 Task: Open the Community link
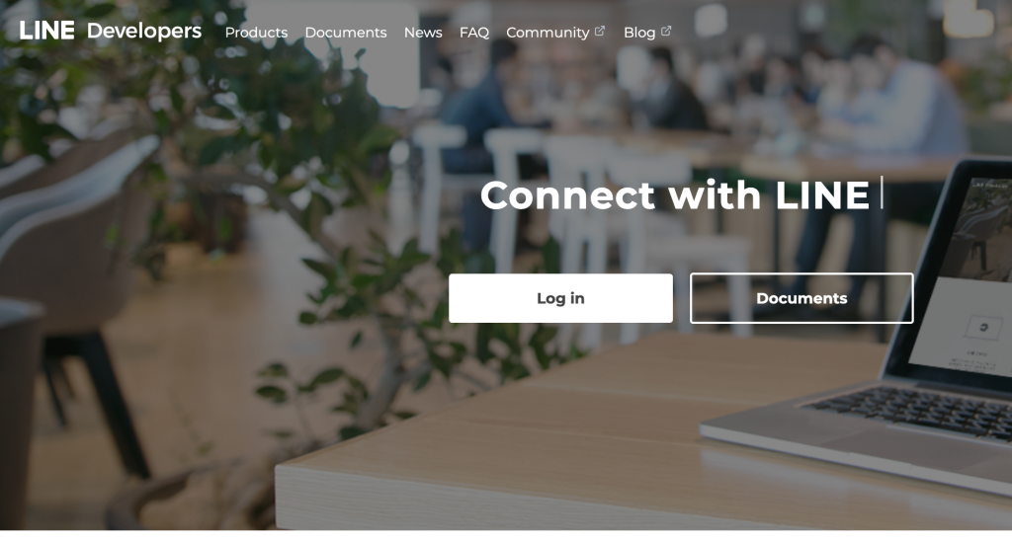(548, 33)
